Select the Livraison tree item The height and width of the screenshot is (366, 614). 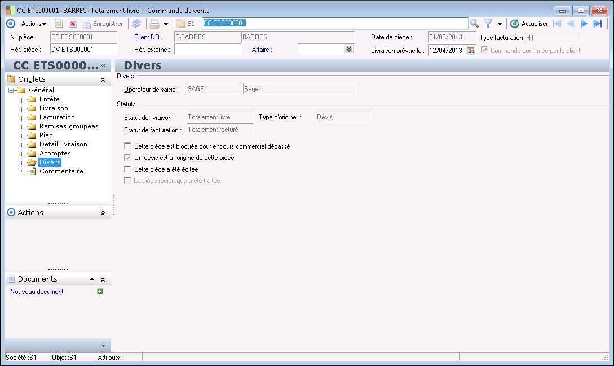click(x=54, y=108)
